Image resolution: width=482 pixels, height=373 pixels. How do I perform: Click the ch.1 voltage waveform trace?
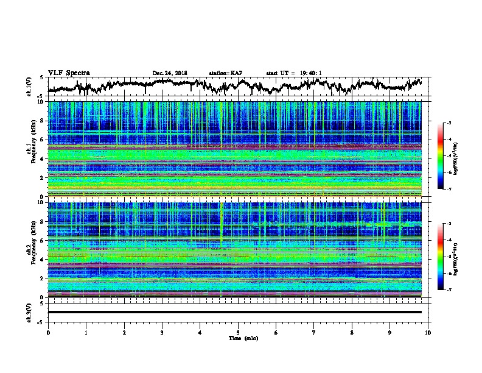pos(234,86)
